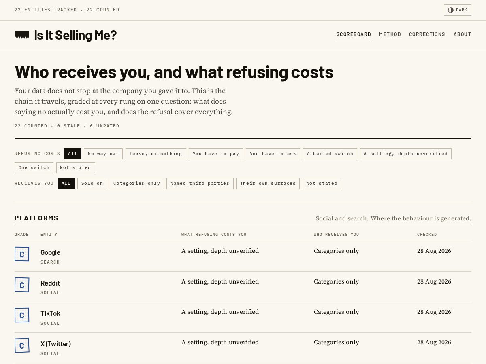Click the C grade badge for TikTok
Screen dimensions: 486x364
click(x=22, y=315)
